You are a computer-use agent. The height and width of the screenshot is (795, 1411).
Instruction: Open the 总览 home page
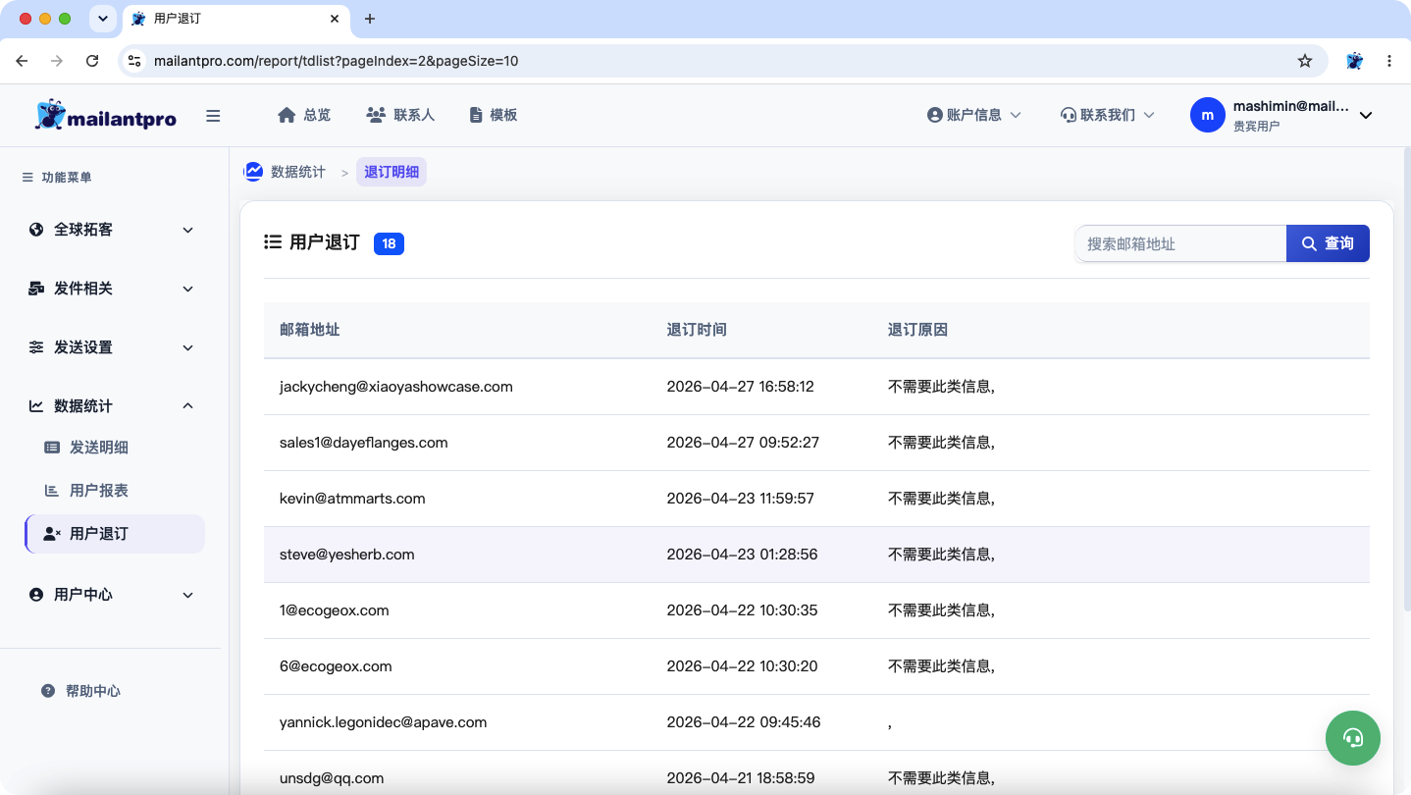click(x=304, y=115)
